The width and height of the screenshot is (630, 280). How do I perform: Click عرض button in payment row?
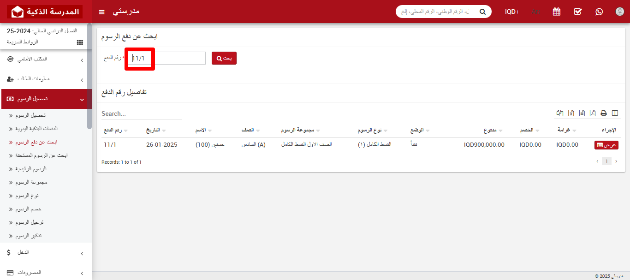point(606,145)
